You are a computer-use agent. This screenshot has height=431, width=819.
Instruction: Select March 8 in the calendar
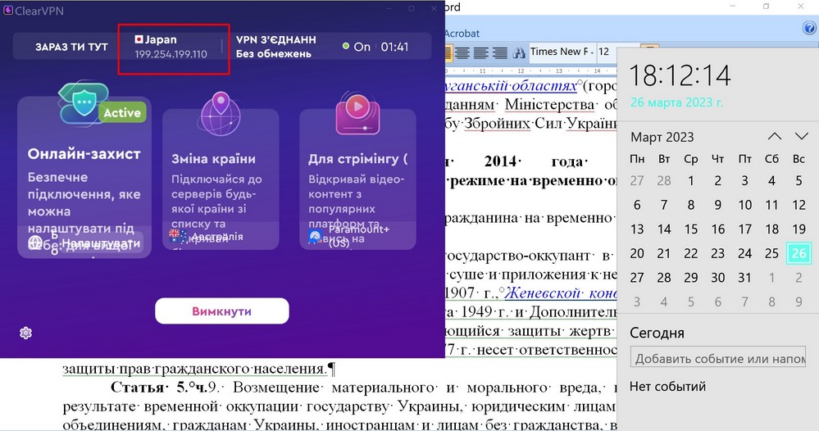pos(691,205)
